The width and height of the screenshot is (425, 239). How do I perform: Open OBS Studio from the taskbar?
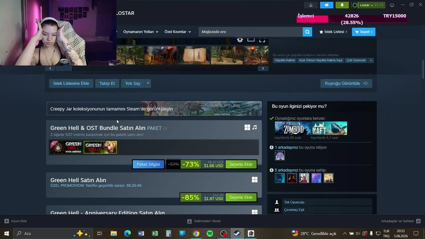(x=223, y=233)
